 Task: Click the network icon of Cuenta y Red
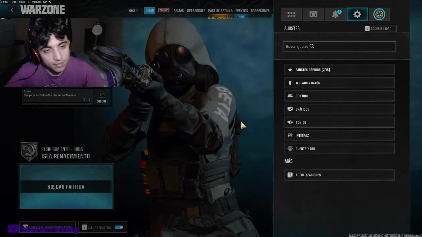[290, 149]
